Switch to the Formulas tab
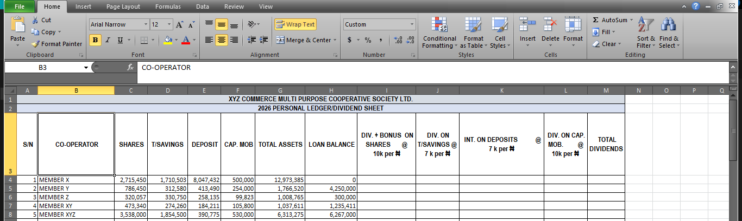This screenshot has height=221, width=742. pos(168,6)
